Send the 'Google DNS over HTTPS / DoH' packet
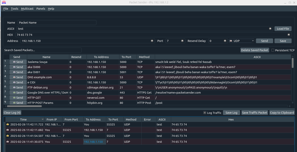 (18, 93)
